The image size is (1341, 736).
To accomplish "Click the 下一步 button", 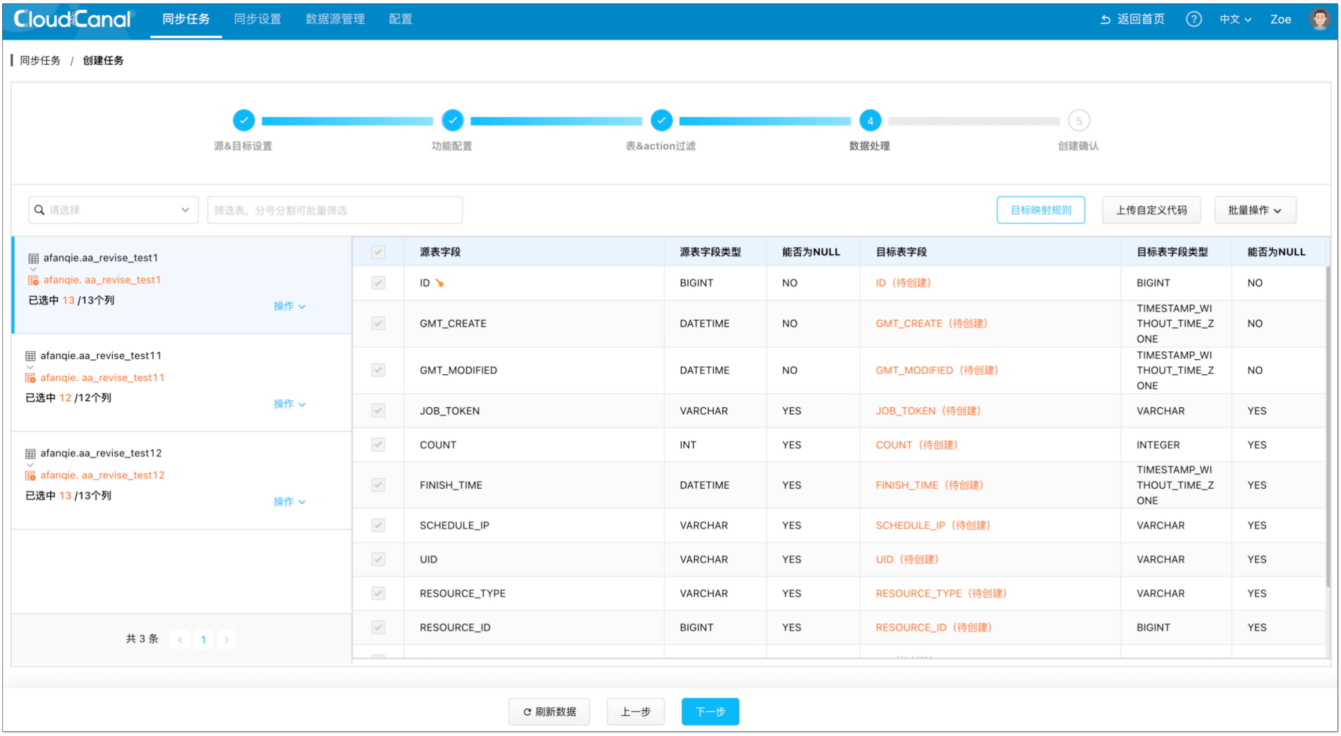I will click(x=710, y=711).
